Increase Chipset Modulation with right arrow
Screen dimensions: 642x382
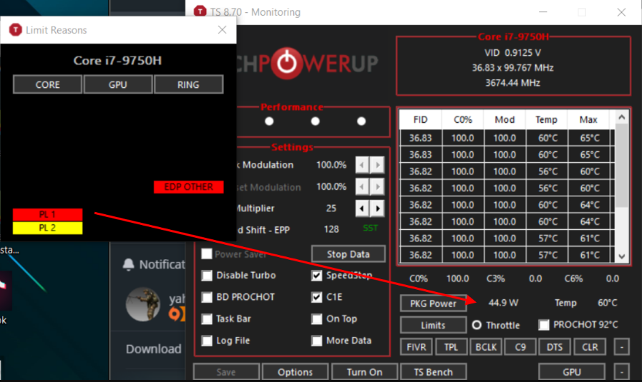(377, 186)
